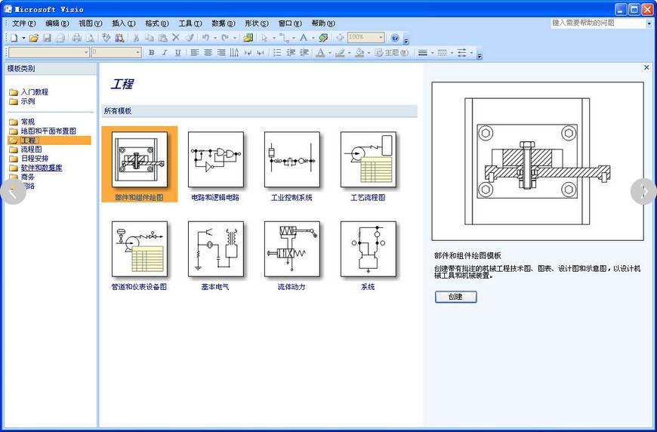Open the font size dropdown

pyautogui.click(x=137, y=53)
